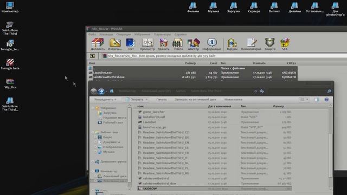This screenshot has height=195, width=347.
Task: Click the Explorer search box
Action: (x=300, y=91)
